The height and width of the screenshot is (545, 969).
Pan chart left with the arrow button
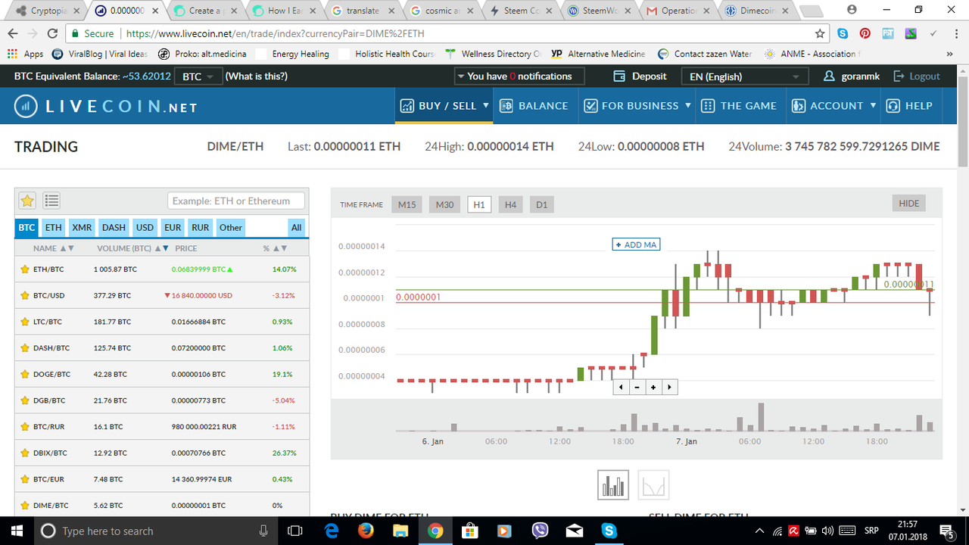[621, 387]
